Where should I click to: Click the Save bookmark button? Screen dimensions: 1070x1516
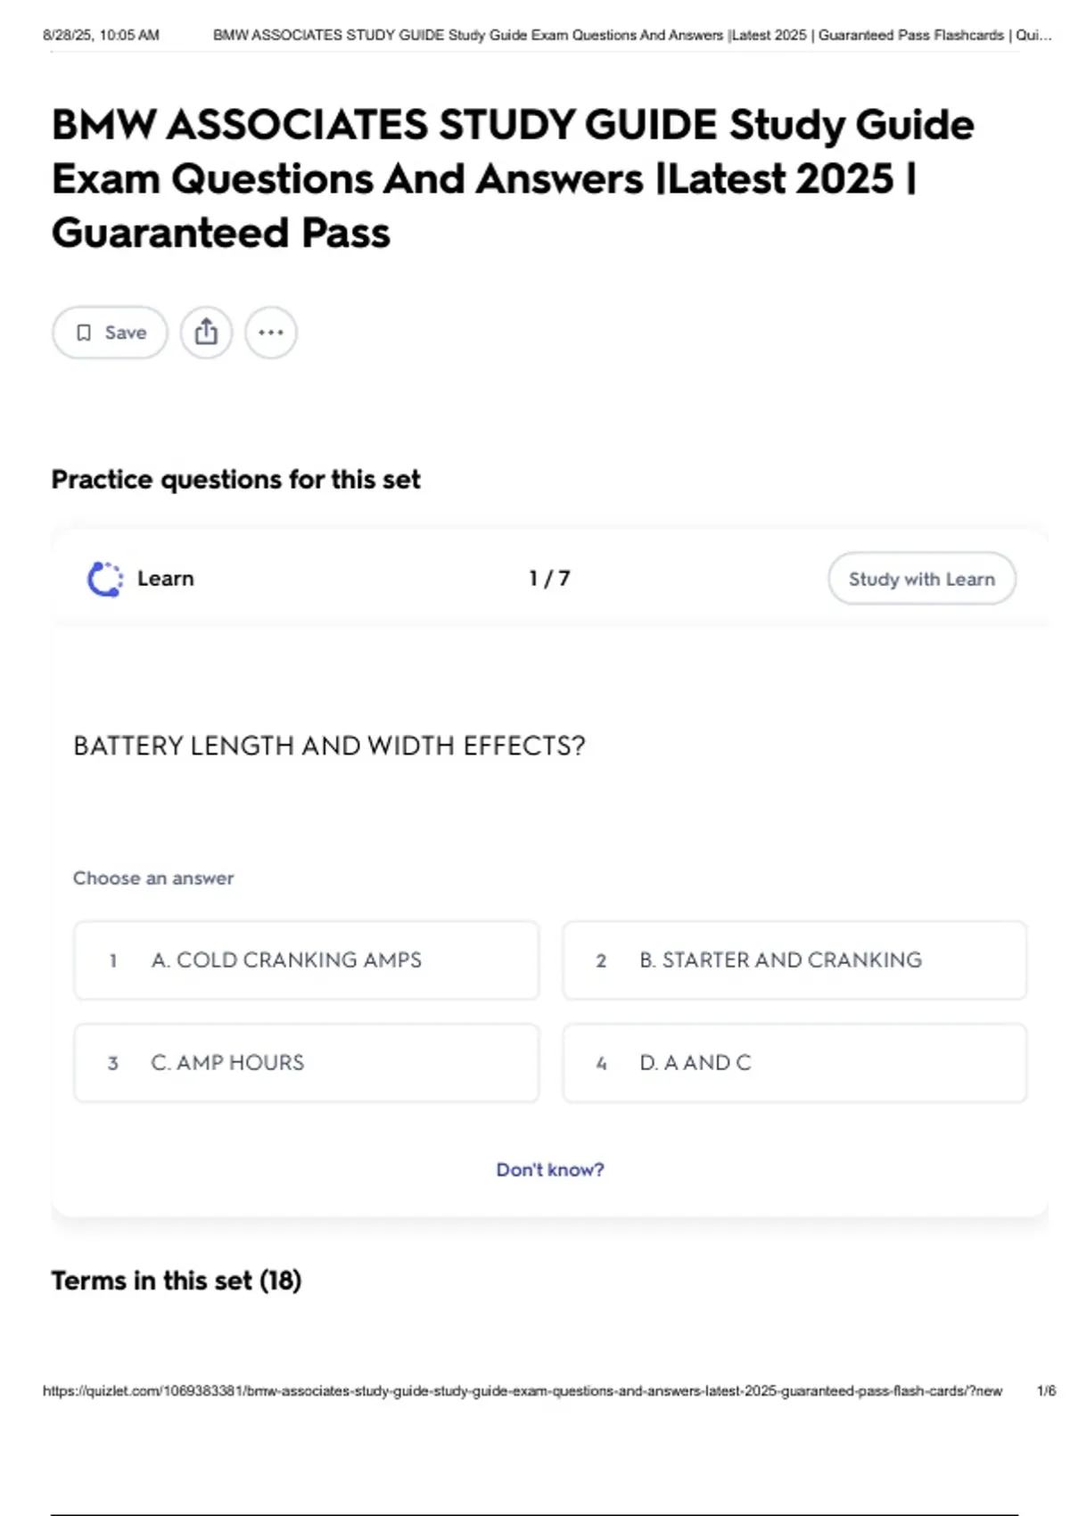point(110,333)
